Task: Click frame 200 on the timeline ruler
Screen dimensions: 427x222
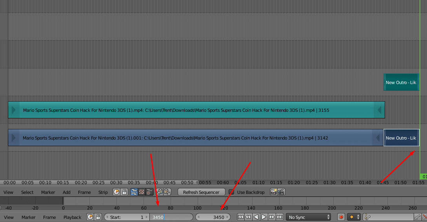Action: (x=332, y=208)
